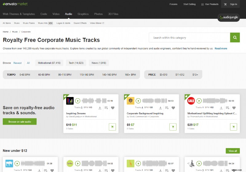This screenshot has height=172, width=246.
Task: Select the Audio menu tab
Action: (69, 14)
